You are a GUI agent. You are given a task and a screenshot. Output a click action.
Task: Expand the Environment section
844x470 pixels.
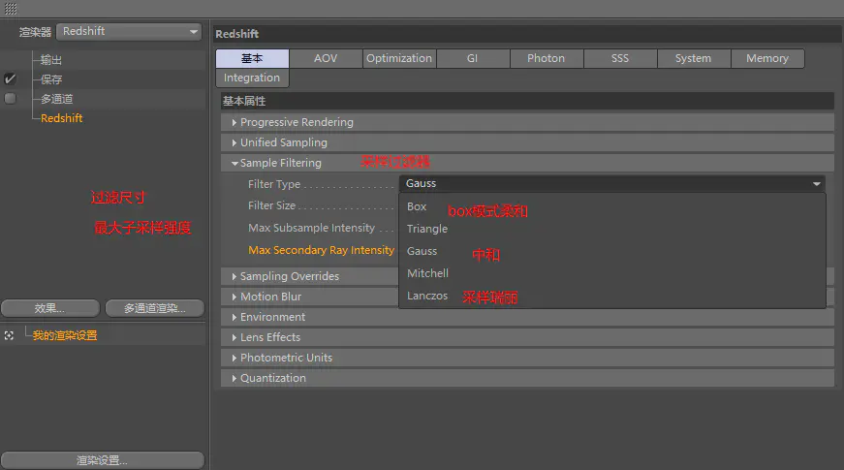(527, 317)
